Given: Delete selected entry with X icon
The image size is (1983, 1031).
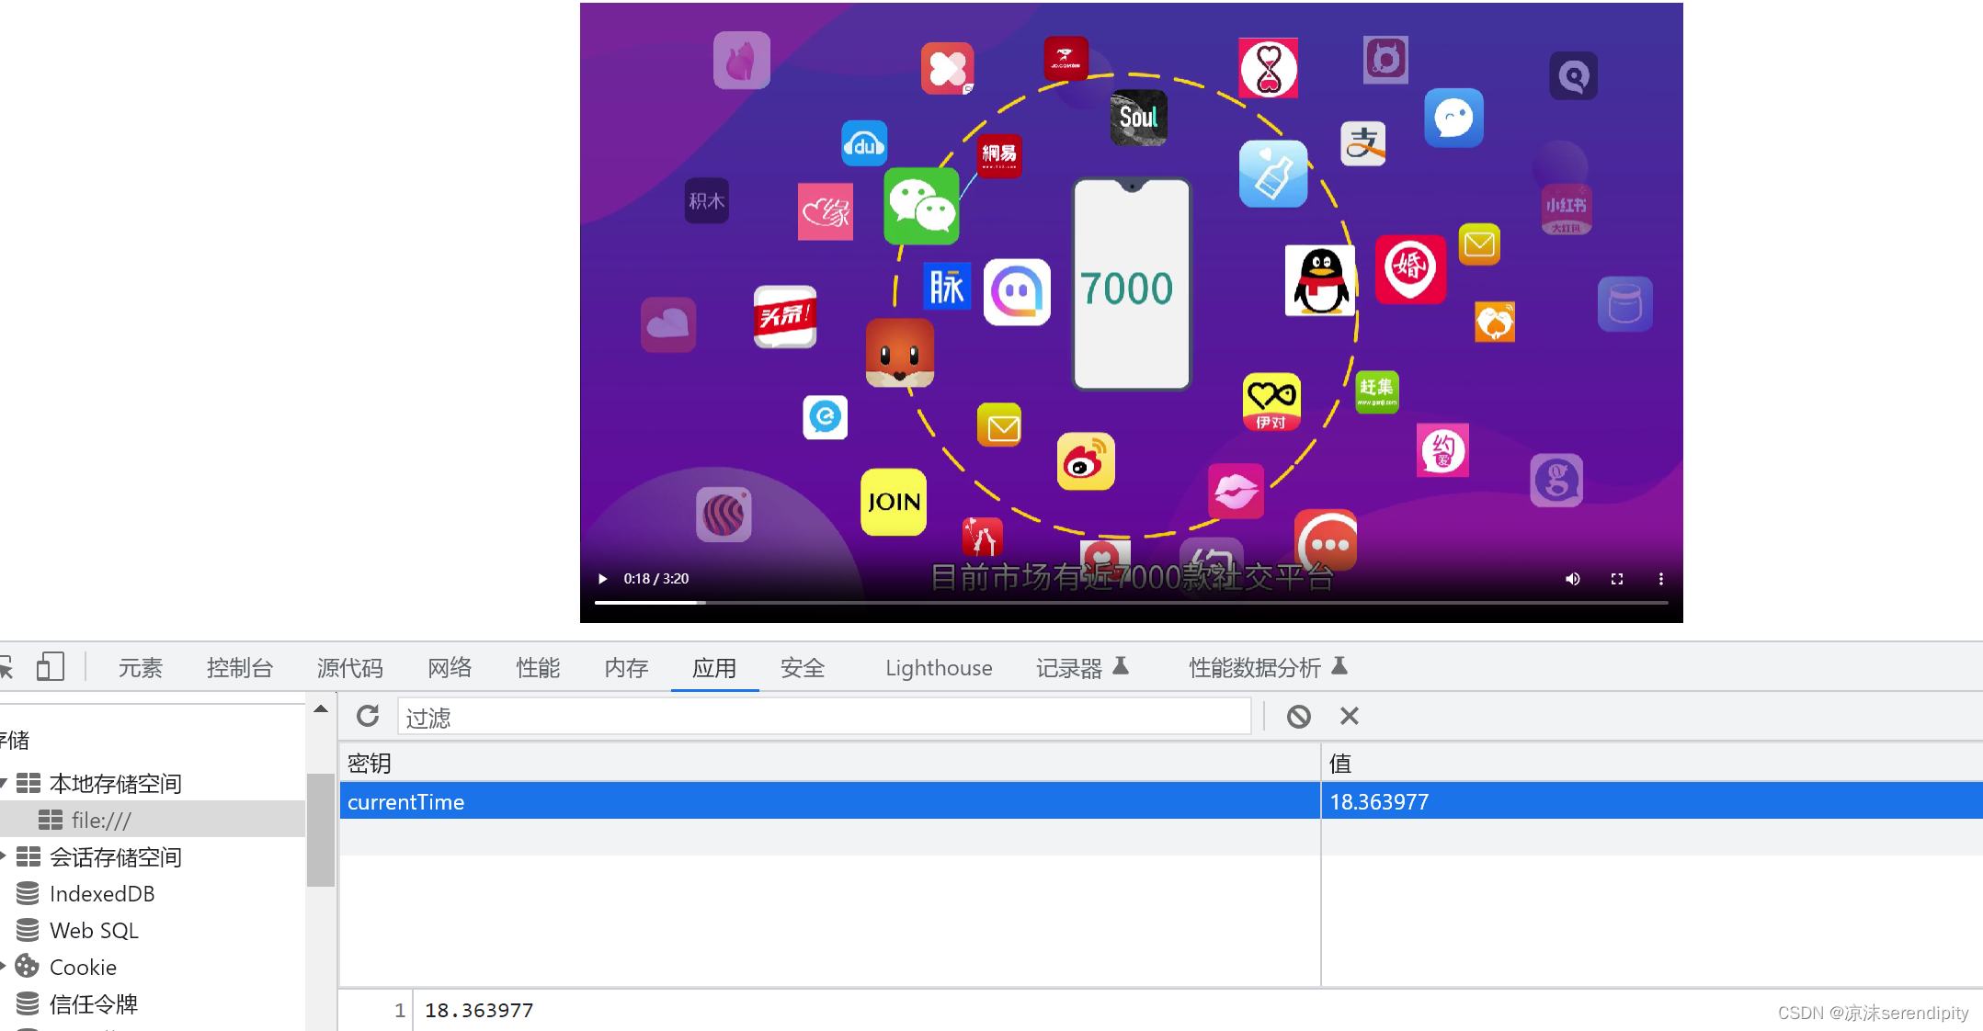Looking at the screenshot, I should coord(1349,716).
